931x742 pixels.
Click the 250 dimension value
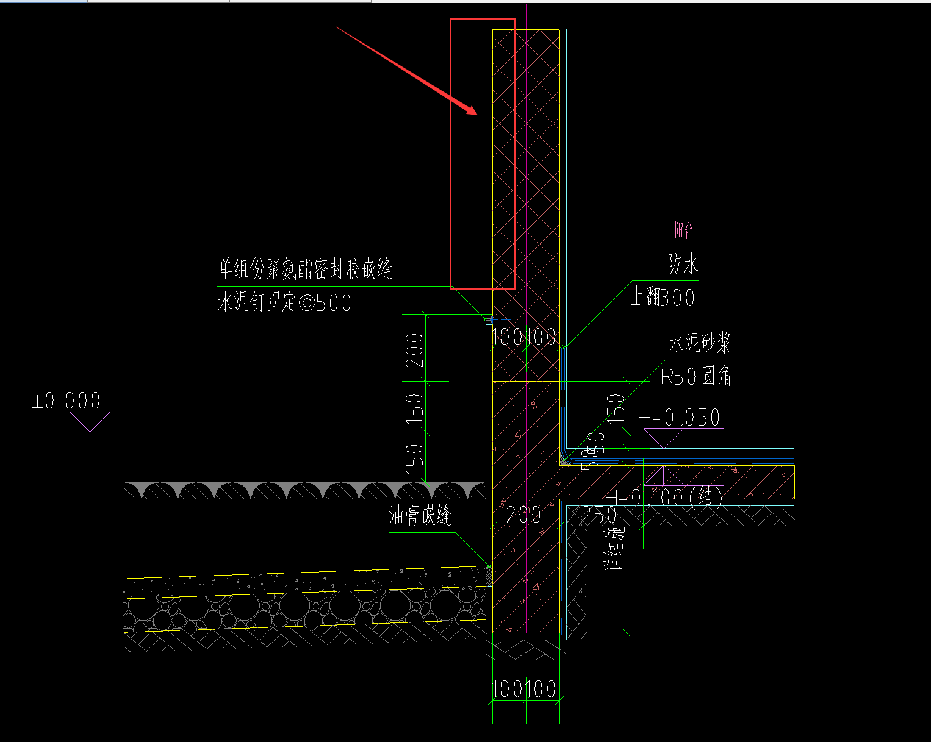click(x=599, y=516)
